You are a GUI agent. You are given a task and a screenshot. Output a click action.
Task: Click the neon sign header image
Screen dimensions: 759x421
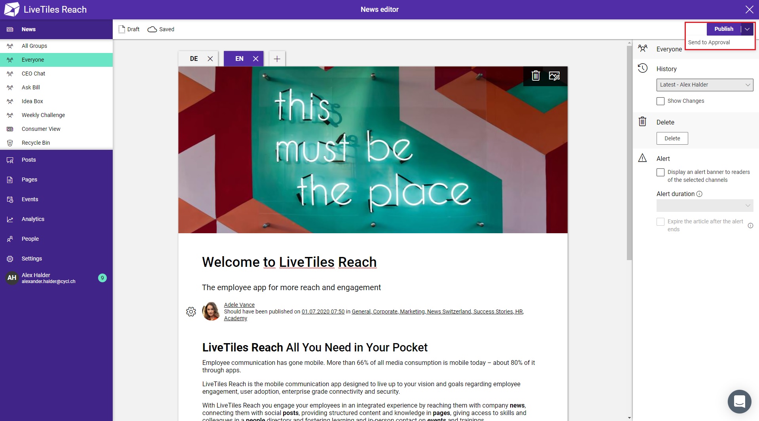coord(373,150)
